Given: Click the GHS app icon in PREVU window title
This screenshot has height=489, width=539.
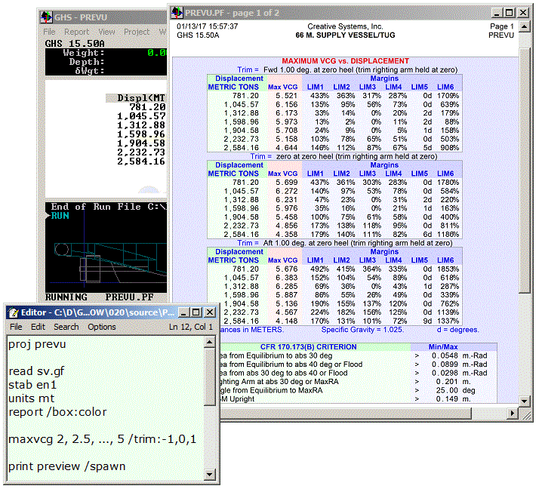Looking at the screenshot, I should (46, 17).
